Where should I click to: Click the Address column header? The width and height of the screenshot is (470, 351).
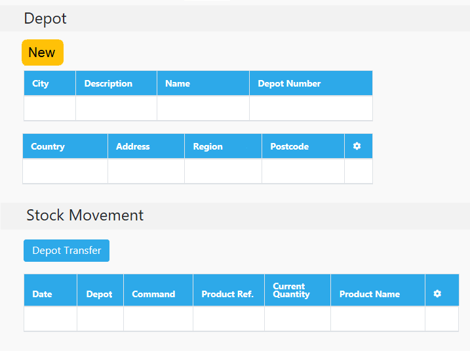pyautogui.click(x=146, y=146)
